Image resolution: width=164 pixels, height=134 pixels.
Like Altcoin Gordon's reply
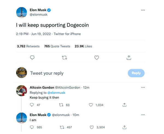coord(91,105)
